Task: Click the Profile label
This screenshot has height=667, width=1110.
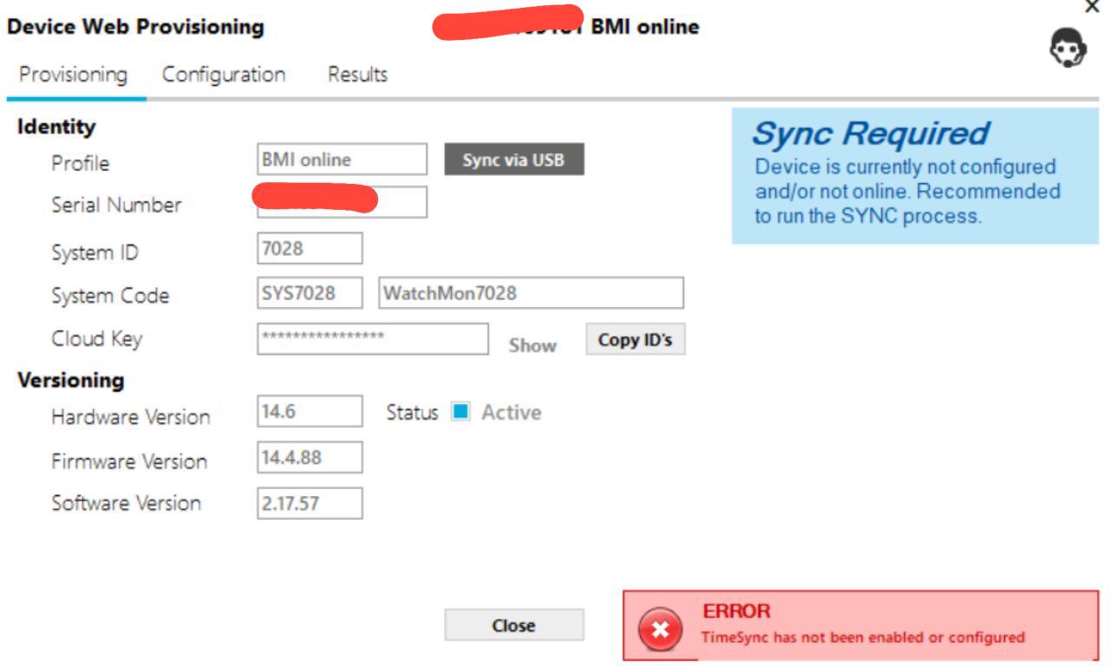Action: 81,164
